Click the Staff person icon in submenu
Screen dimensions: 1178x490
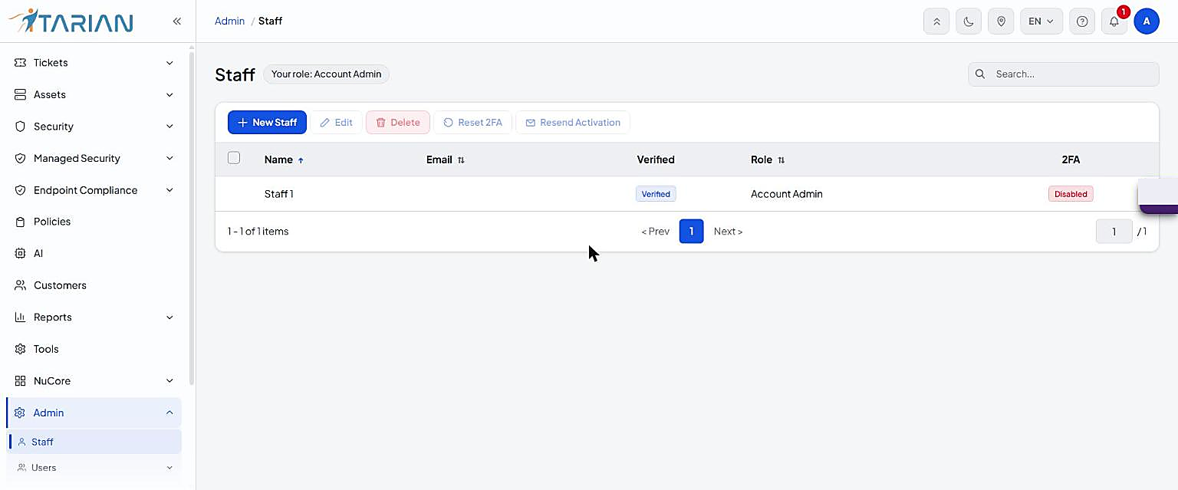22,442
